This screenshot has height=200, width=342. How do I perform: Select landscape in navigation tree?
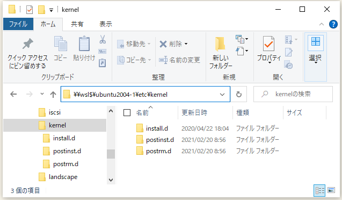63,177
